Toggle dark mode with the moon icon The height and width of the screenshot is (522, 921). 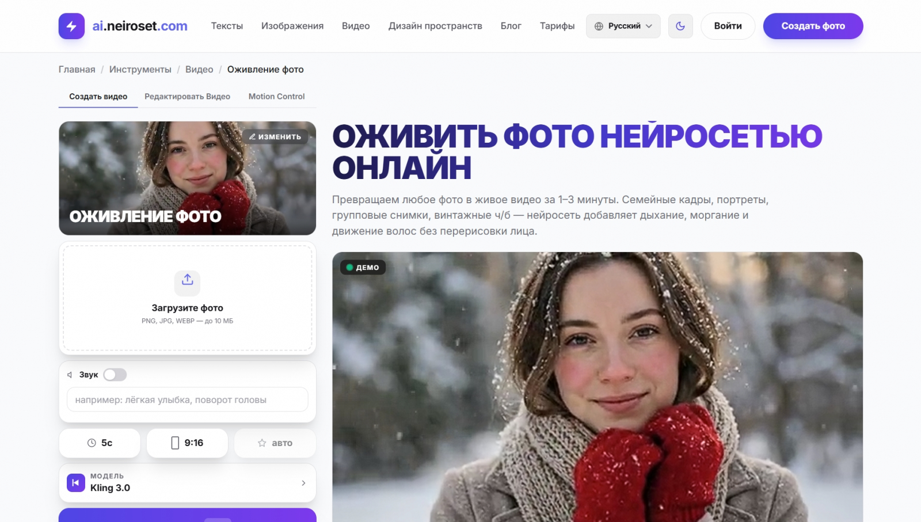(x=680, y=26)
